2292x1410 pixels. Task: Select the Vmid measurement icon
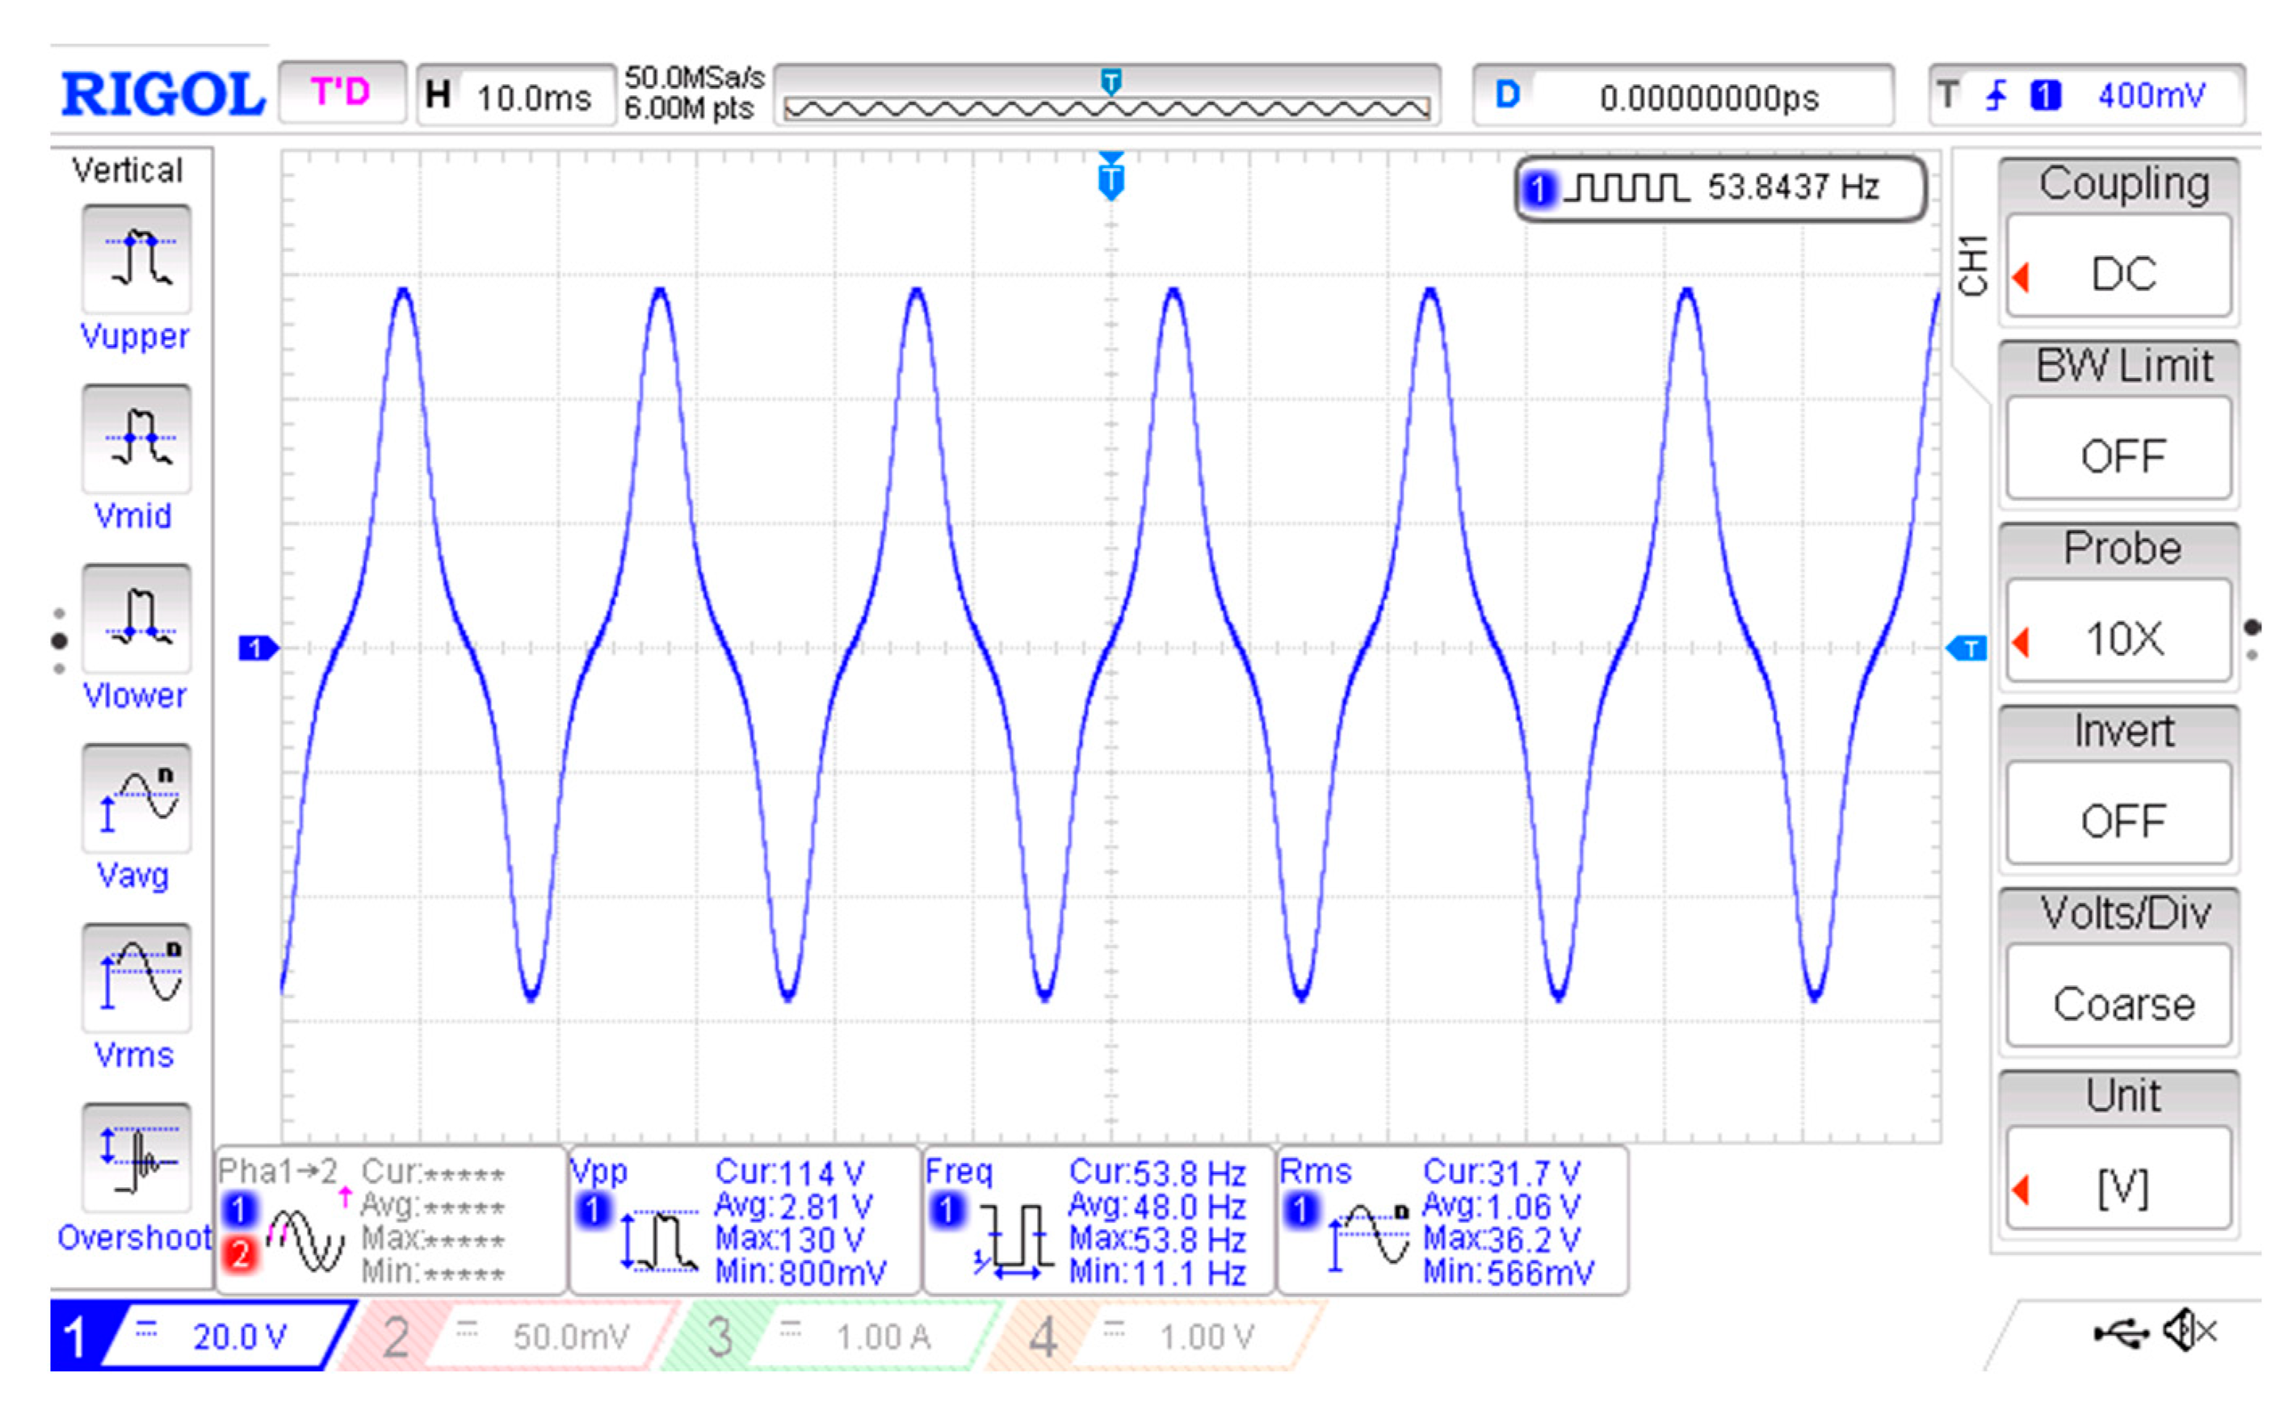point(136,439)
